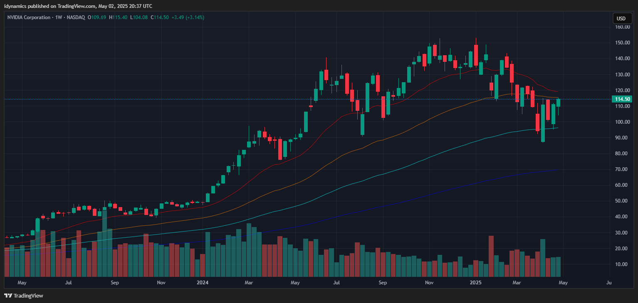The height and width of the screenshot is (303, 638).
Task: Click the close value C114.50 in legend
Action: tap(160, 17)
